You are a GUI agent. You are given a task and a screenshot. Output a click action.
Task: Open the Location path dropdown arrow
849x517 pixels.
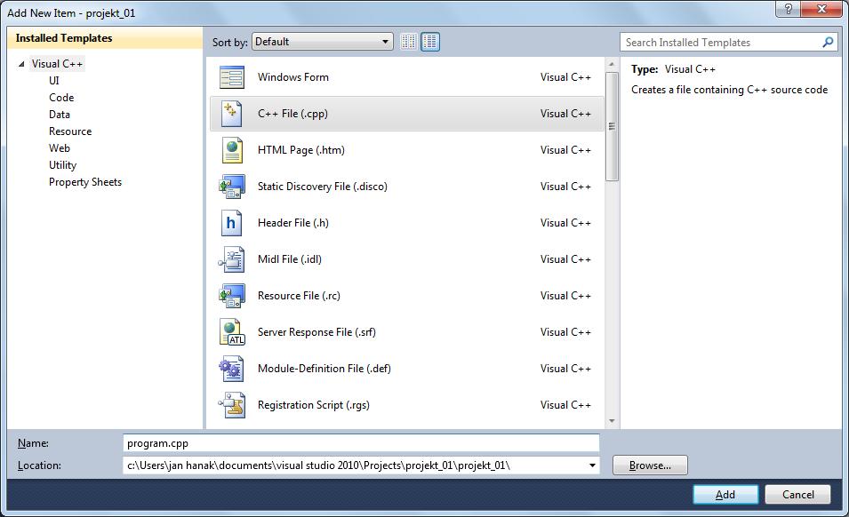tap(592, 465)
